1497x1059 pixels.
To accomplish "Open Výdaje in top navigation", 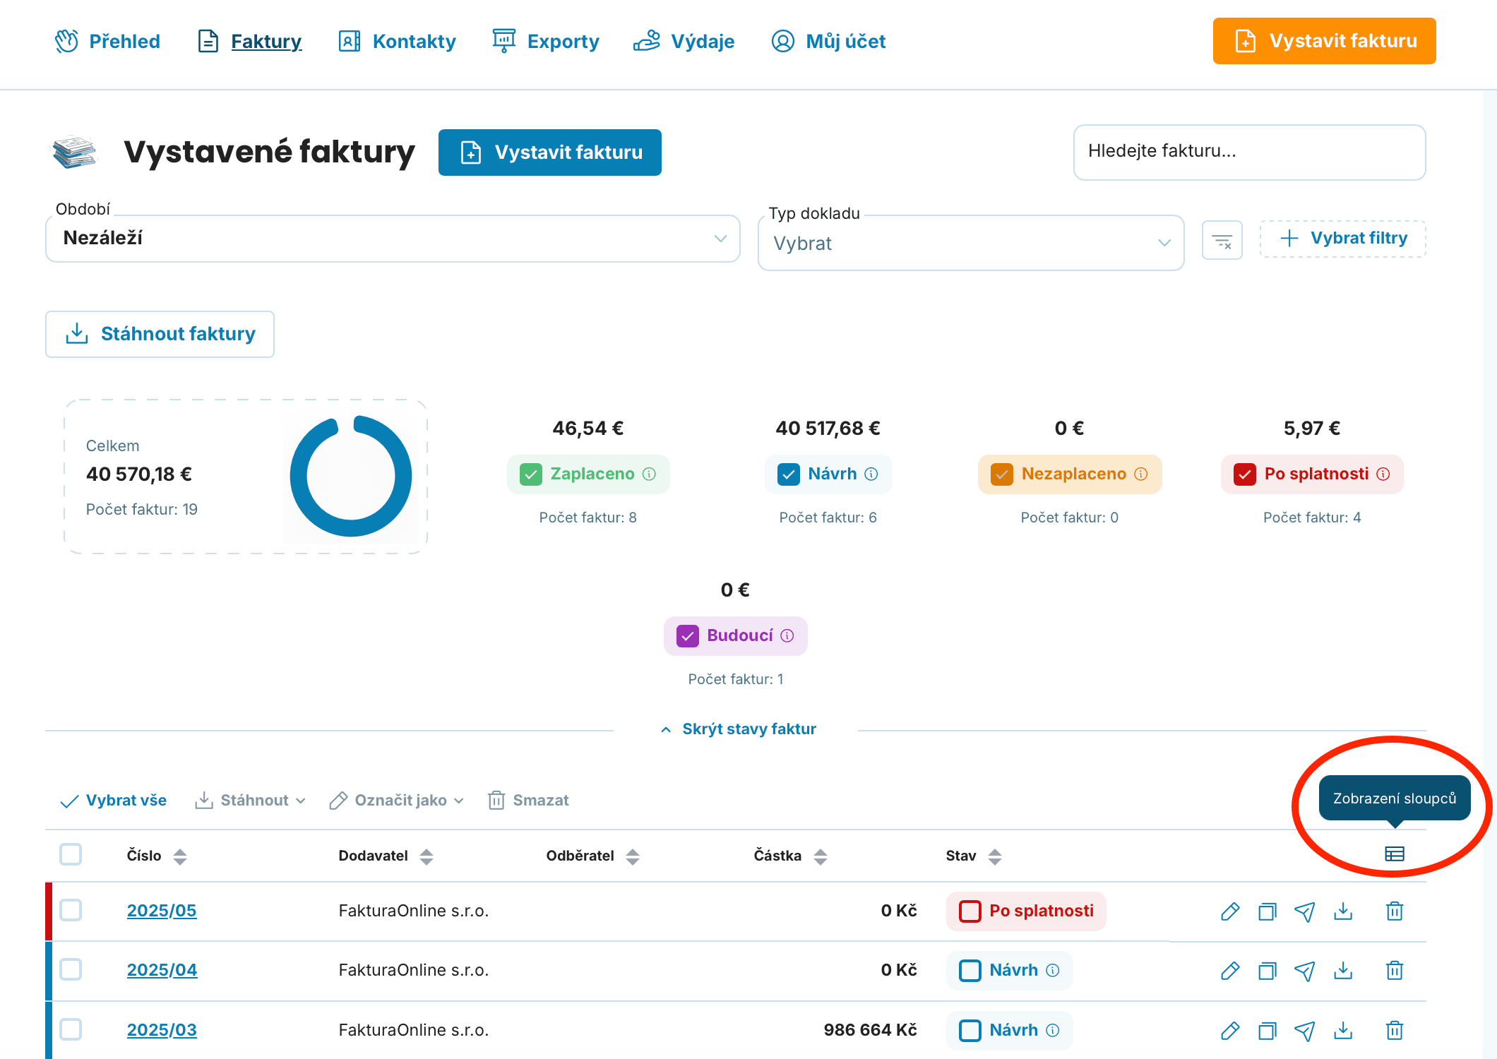I will [x=684, y=41].
